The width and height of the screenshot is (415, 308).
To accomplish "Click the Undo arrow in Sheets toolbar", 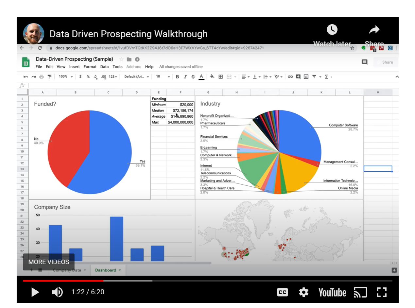I will coord(26,77).
